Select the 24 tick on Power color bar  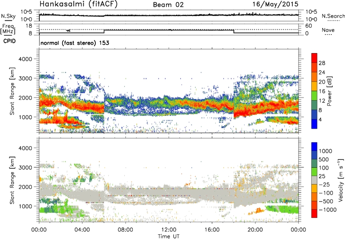tap(322, 72)
